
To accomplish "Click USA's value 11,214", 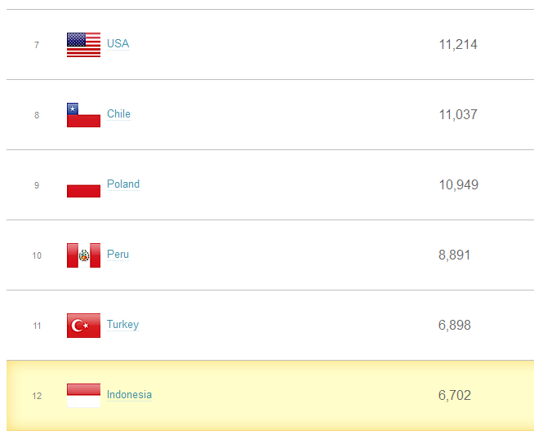I will click(x=458, y=45).
